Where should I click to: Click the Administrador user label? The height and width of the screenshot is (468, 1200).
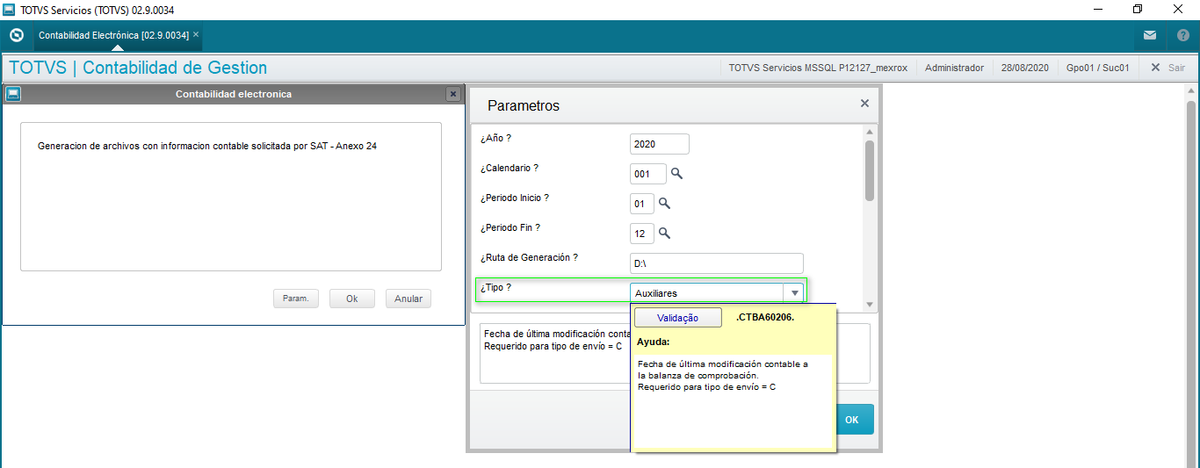pyautogui.click(x=954, y=68)
